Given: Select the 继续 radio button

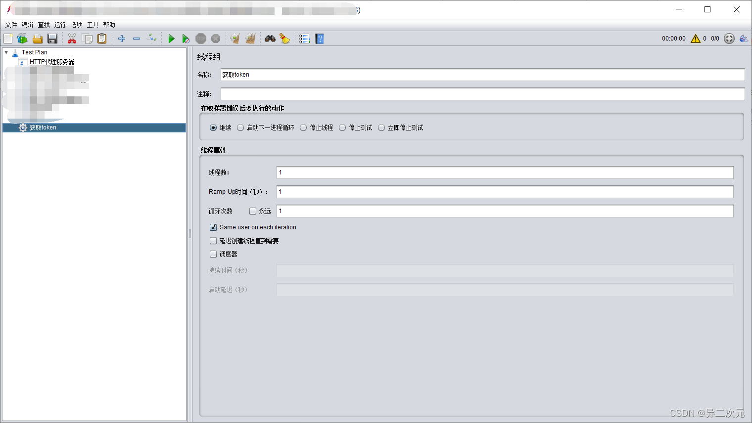Looking at the screenshot, I should click(213, 127).
